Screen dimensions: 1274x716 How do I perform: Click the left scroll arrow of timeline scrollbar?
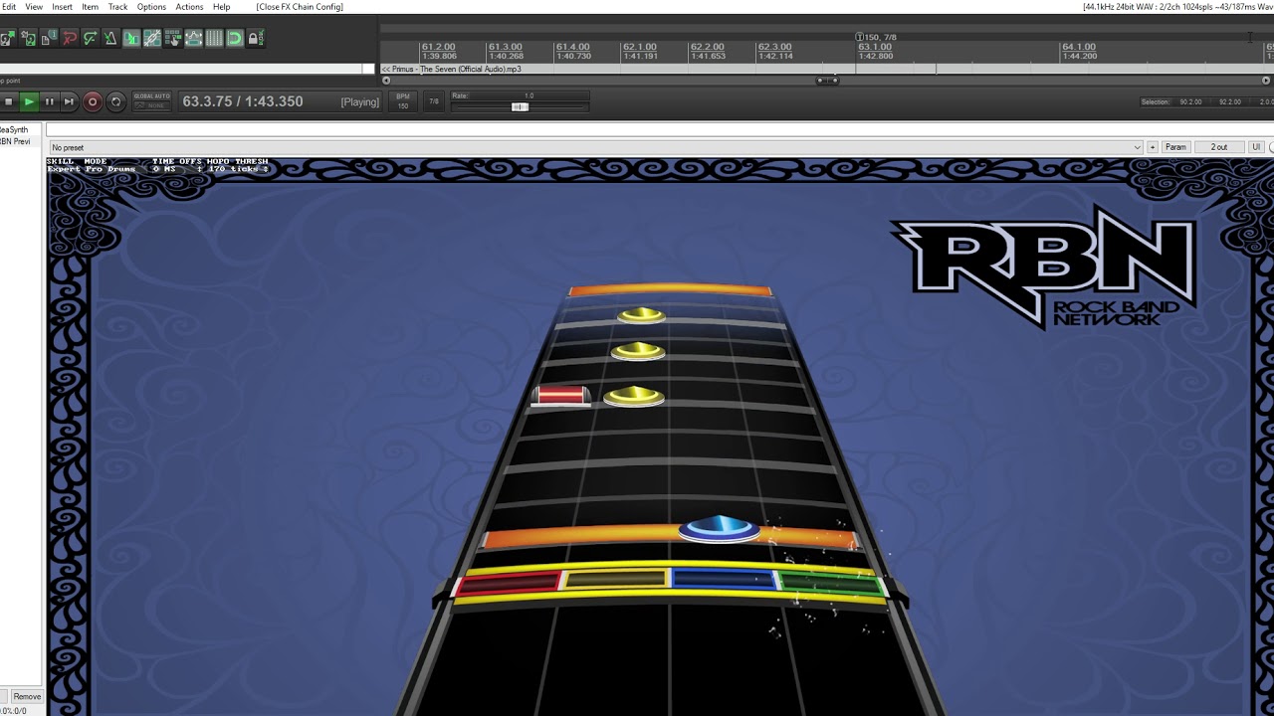click(x=384, y=81)
